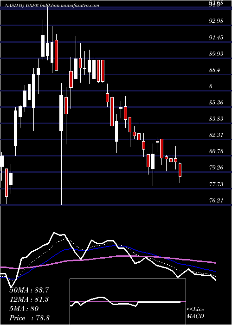
Task: Click the 85.36 price axis label
Action: click(217, 102)
